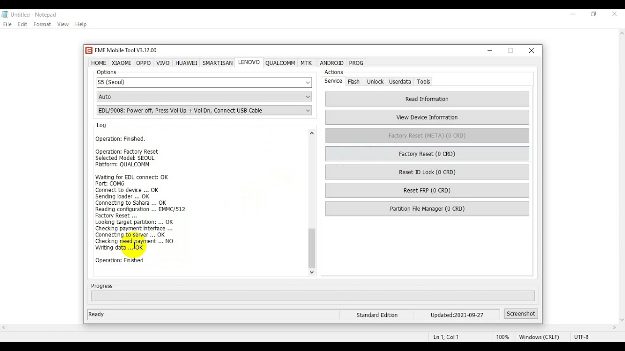This screenshot has height=351, width=625.
Task: Switch to the SMARTISAN tab
Action: tap(217, 63)
